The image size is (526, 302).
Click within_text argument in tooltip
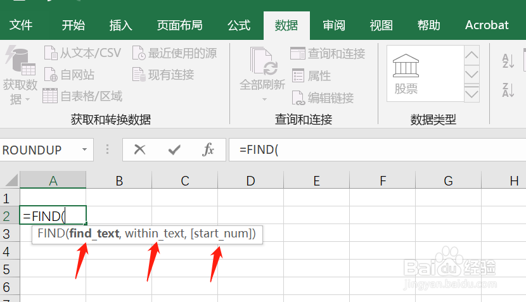155,233
